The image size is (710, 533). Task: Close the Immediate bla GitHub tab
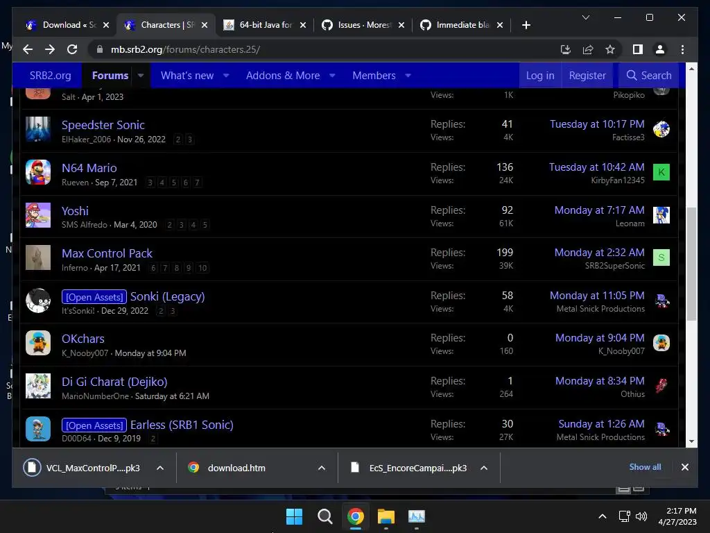click(x=500, y=26)
